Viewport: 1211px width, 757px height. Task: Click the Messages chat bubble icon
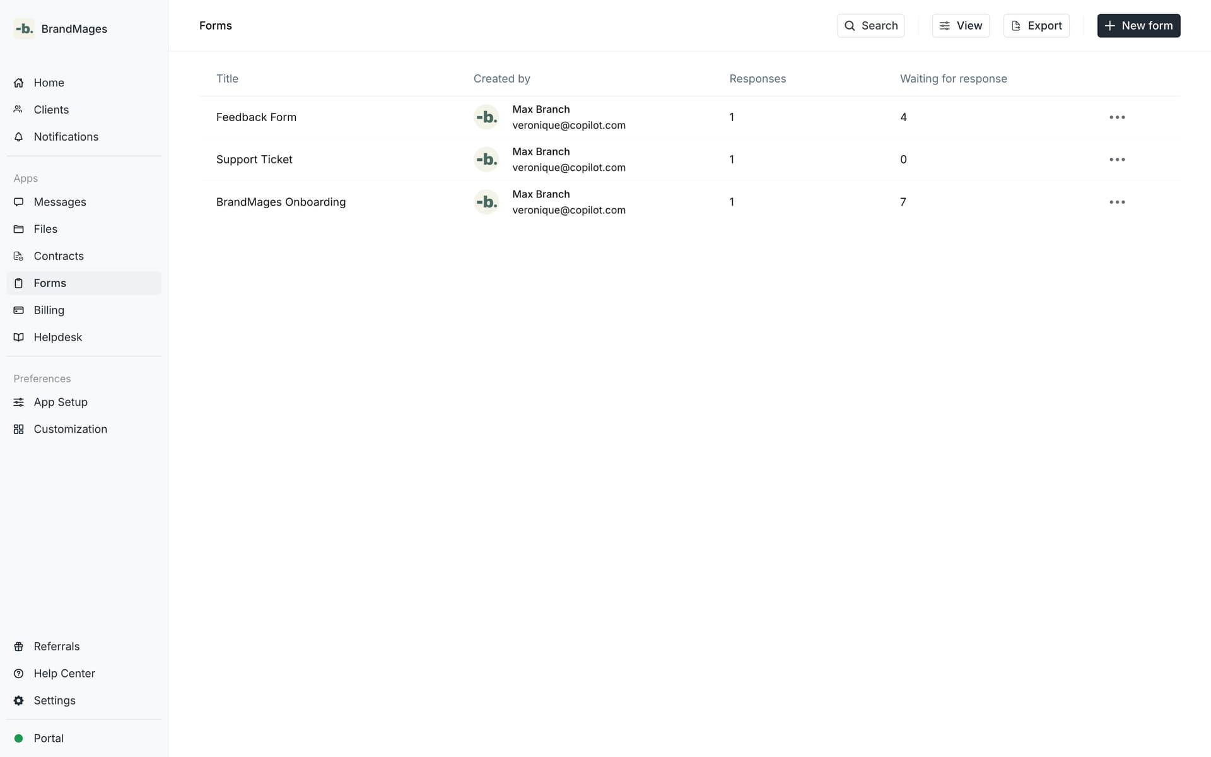coord(19,202)
